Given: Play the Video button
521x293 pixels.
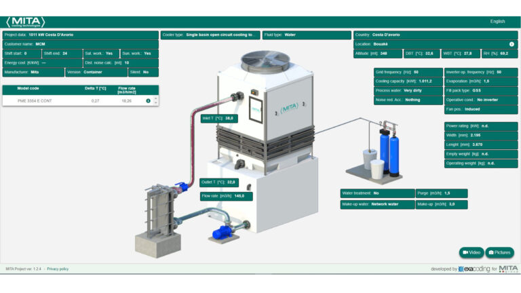Looking at the screenshot, I should [471, 252].
